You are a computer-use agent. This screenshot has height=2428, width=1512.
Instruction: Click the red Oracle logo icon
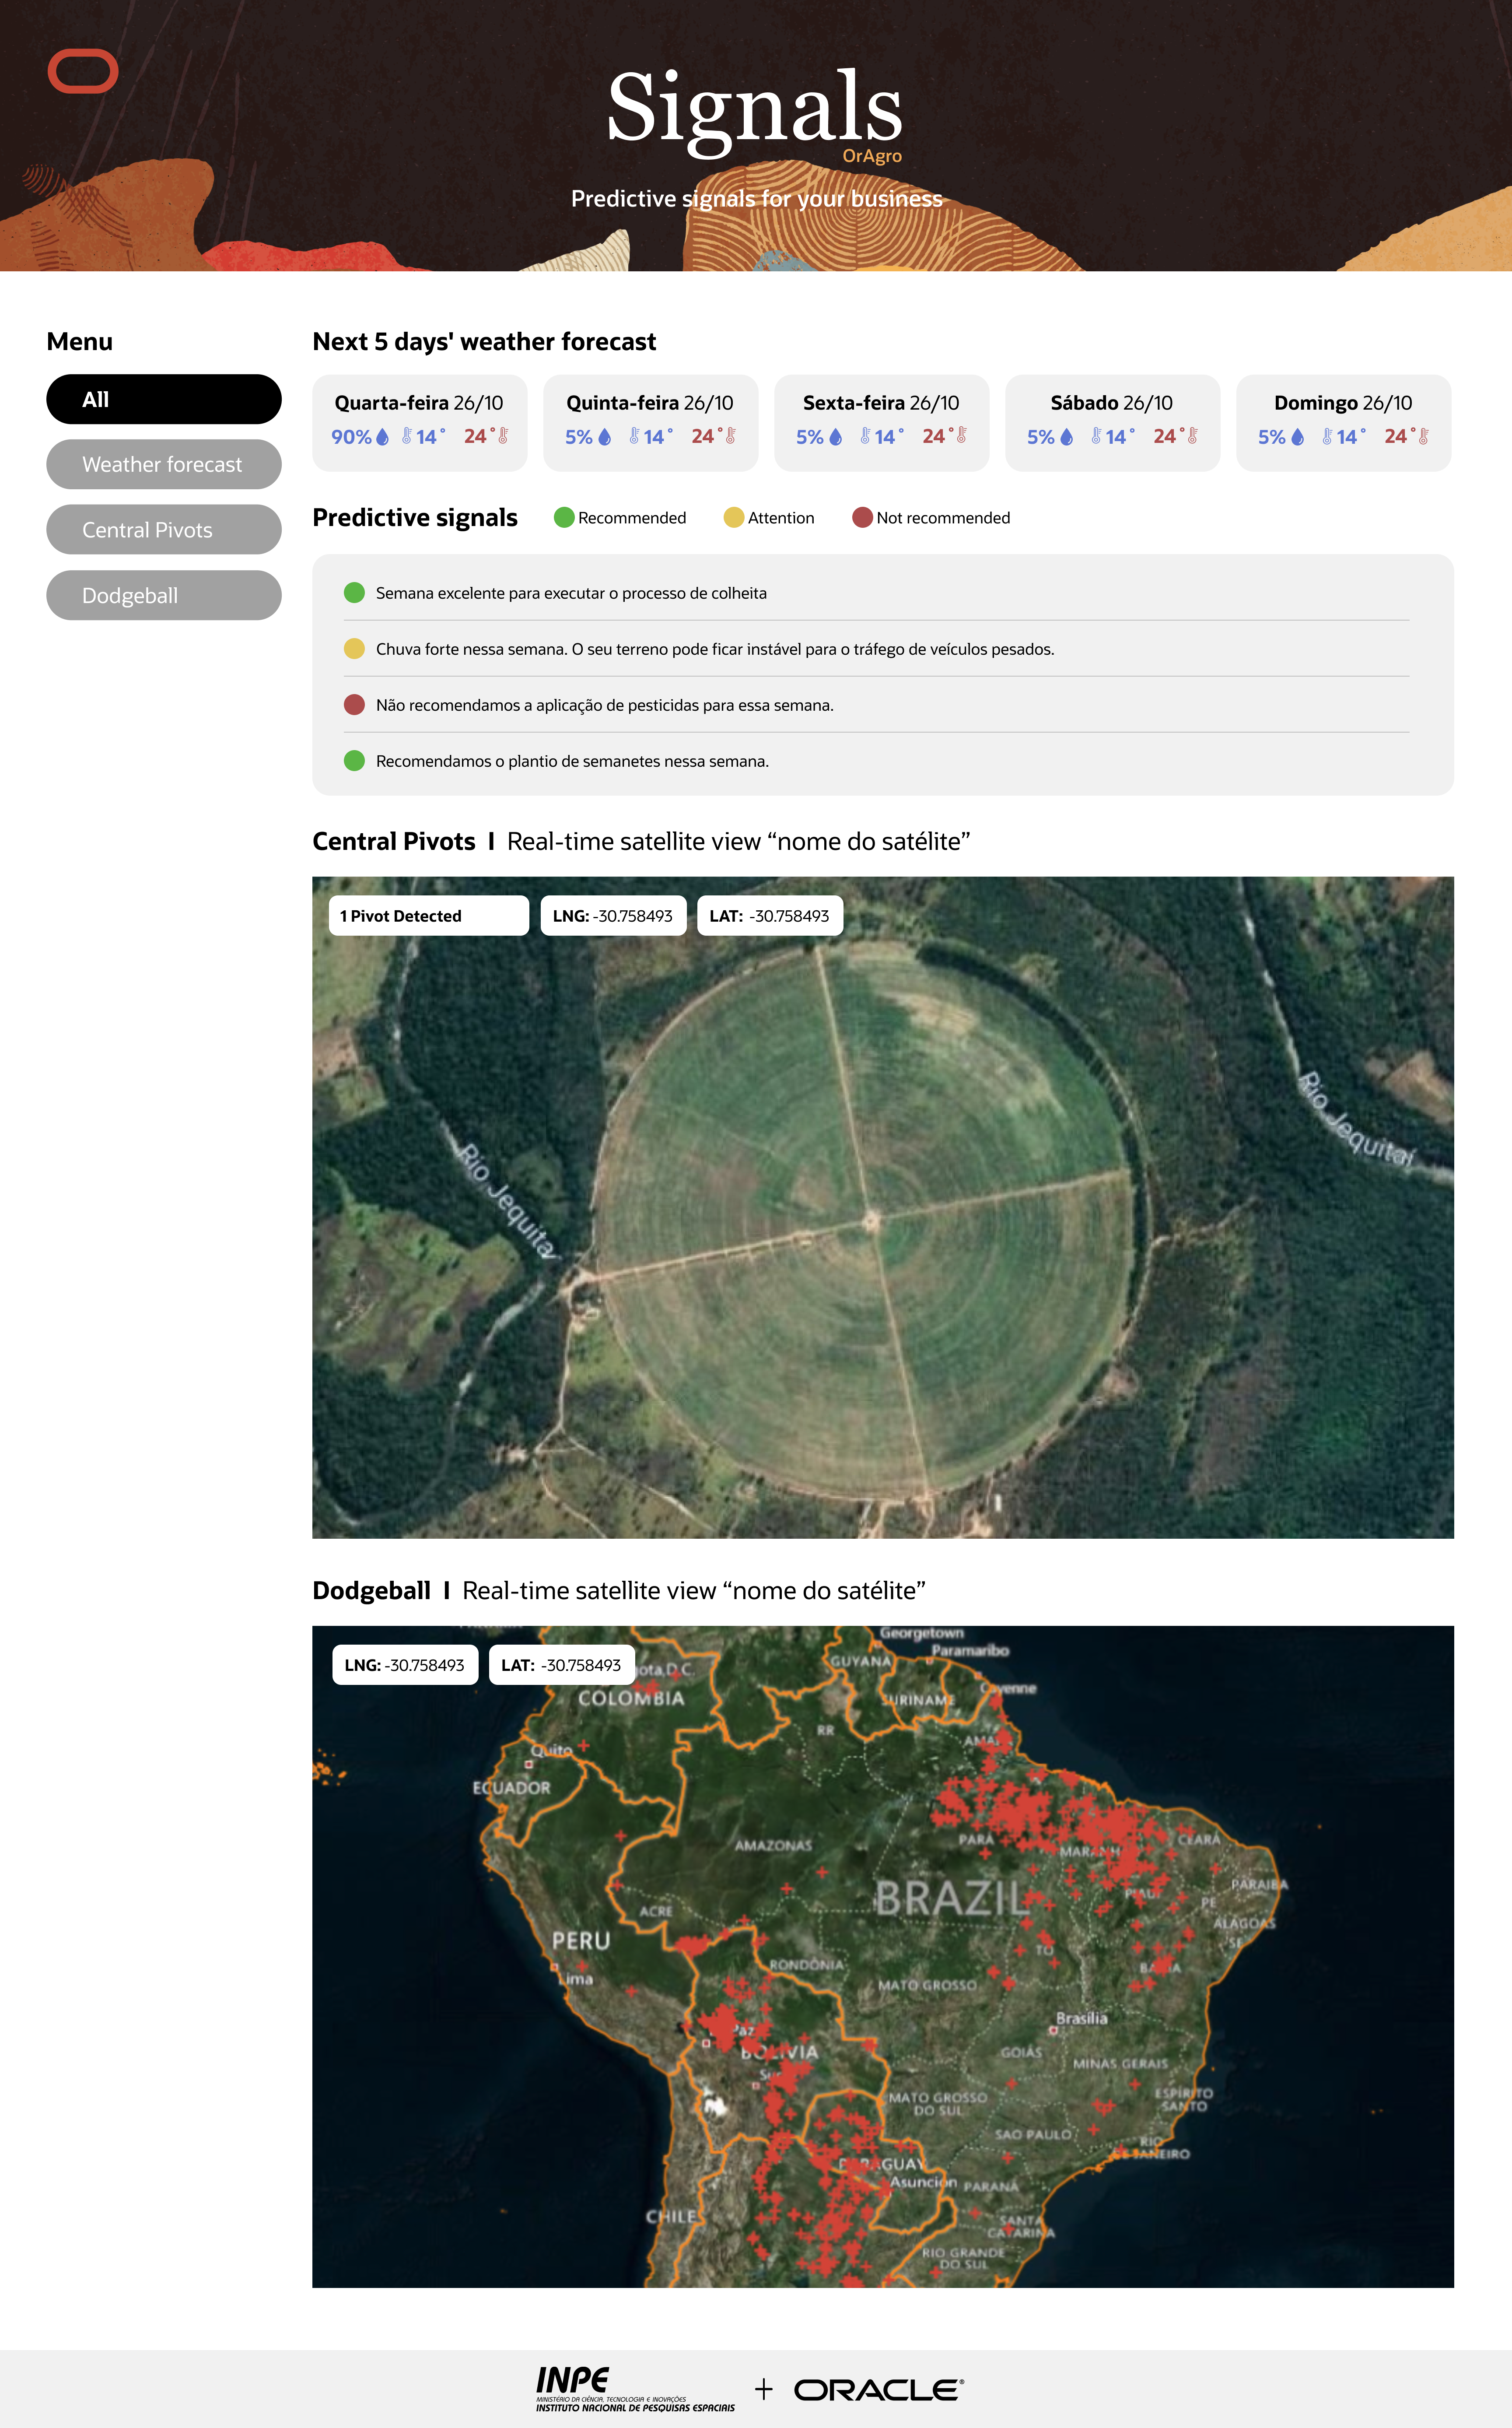point(83,71)
